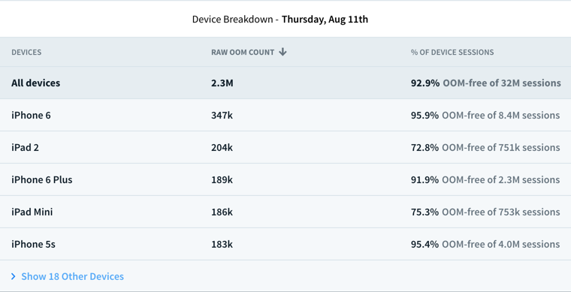571x292 pixels.
Task: Select the iPad 2 device row
Action: (285, 147)
